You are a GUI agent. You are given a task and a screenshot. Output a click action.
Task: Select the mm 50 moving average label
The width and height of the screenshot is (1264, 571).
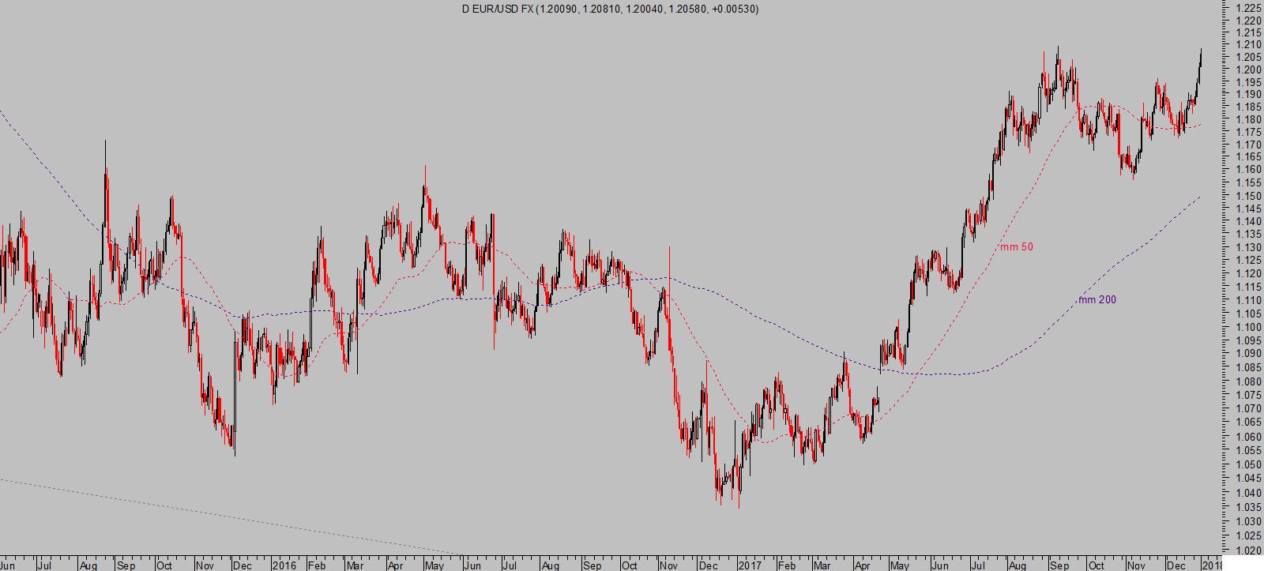click(x=1017, y=247)
